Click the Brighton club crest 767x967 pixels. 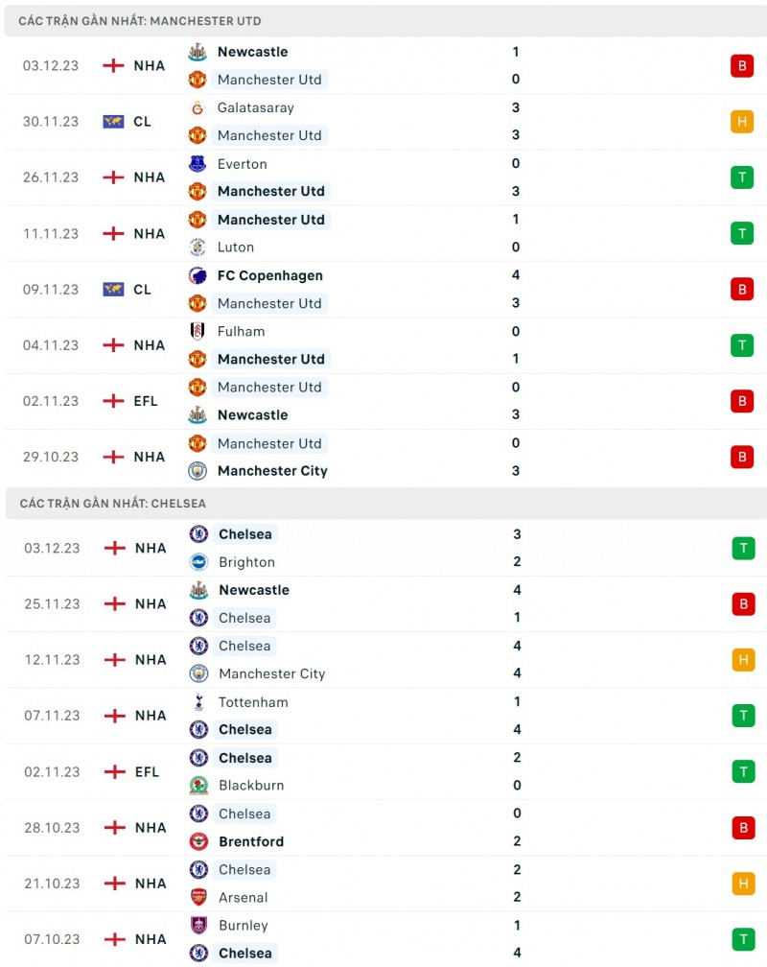coord(198,562)
